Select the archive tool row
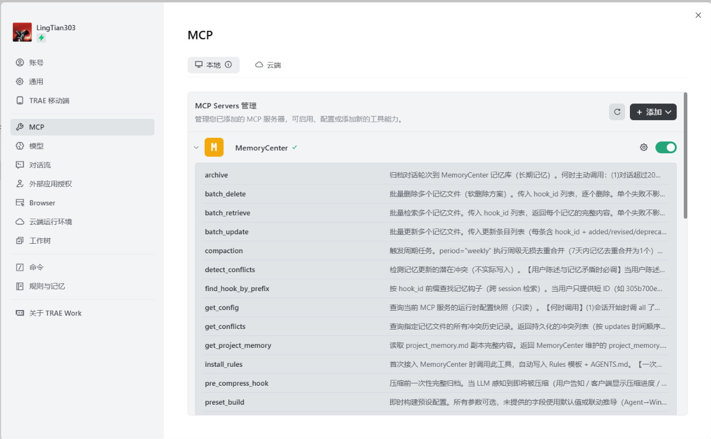 (436, 175)
